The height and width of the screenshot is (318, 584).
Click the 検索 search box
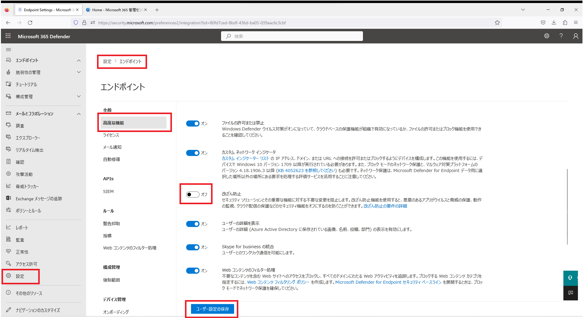tap(292, 36)
